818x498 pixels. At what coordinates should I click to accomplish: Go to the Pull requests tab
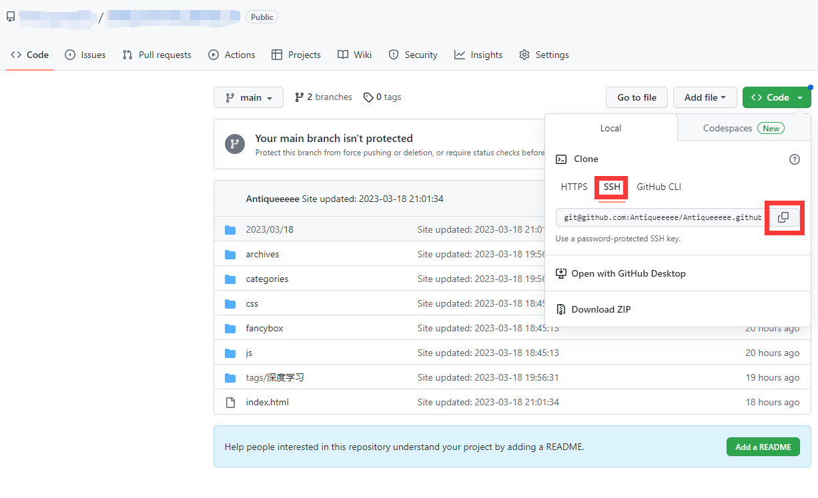click(157, 55)
